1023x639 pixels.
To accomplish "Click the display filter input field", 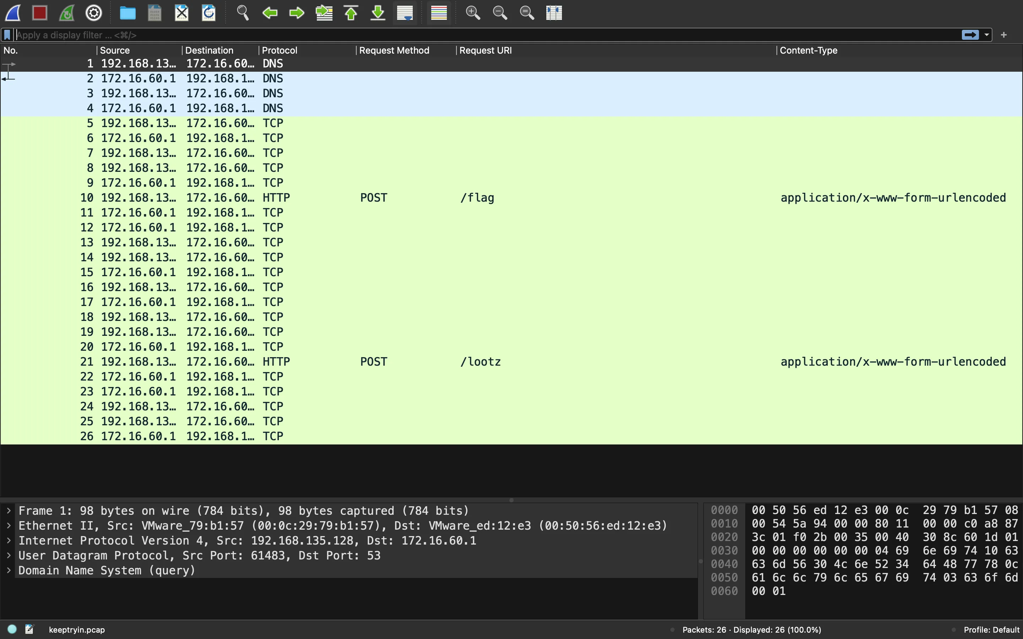I will click(x=486, y=35).
